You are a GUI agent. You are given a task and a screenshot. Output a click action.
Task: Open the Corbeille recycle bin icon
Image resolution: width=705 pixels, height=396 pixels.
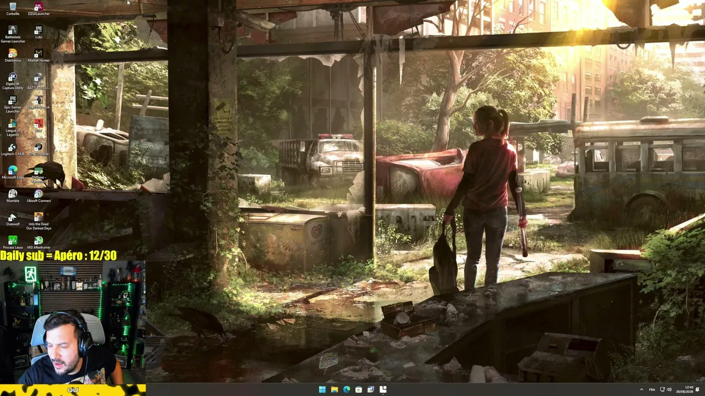click(13, 8)
